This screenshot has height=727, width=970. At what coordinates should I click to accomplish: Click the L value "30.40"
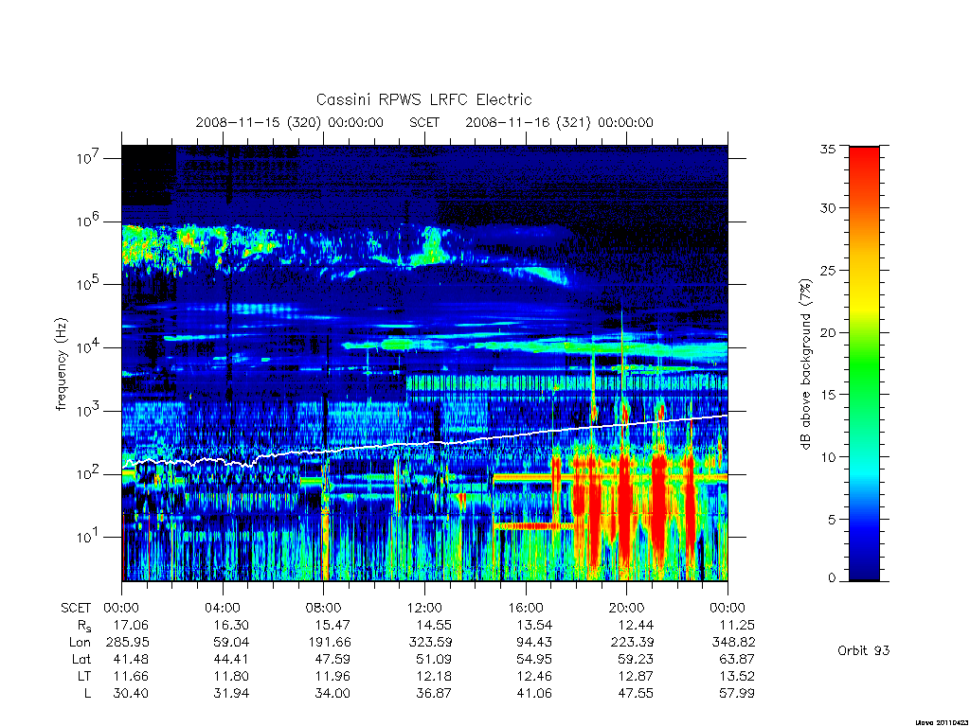(131, 694)
